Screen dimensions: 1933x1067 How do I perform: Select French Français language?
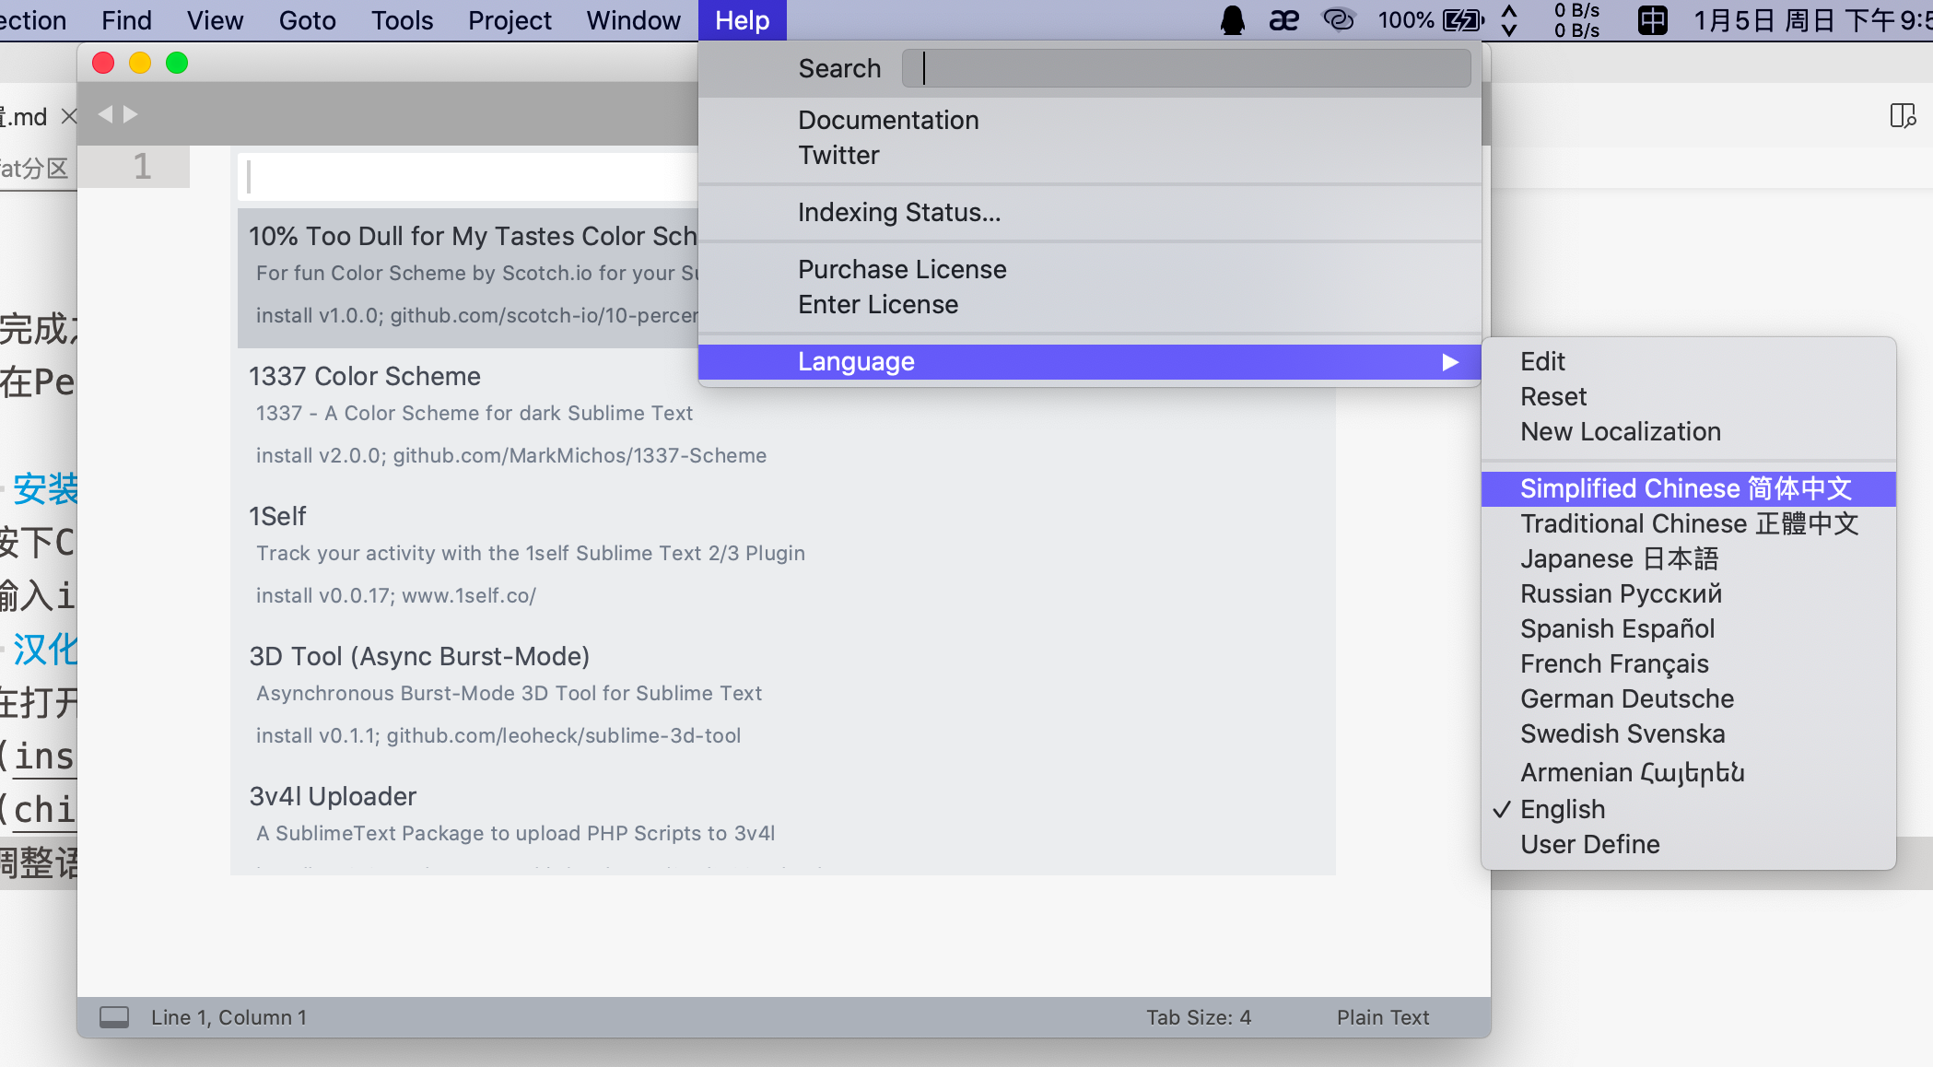pyautogui.click(x=1688, y=663)
